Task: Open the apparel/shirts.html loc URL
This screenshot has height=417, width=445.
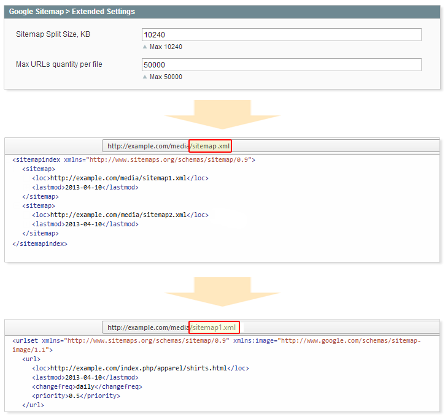Action: pos(139,369)
